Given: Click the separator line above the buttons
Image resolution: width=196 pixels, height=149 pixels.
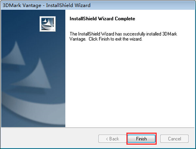Looking at the screenshot, I should click(98, 128).
